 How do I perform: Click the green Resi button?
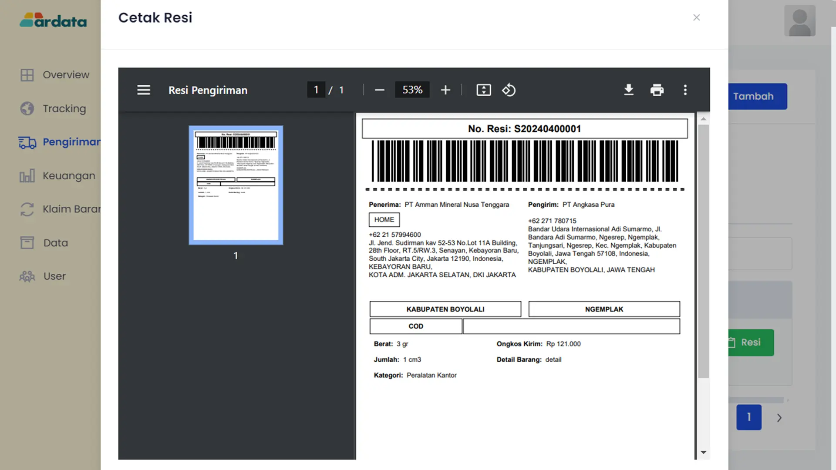coord(751,342)
